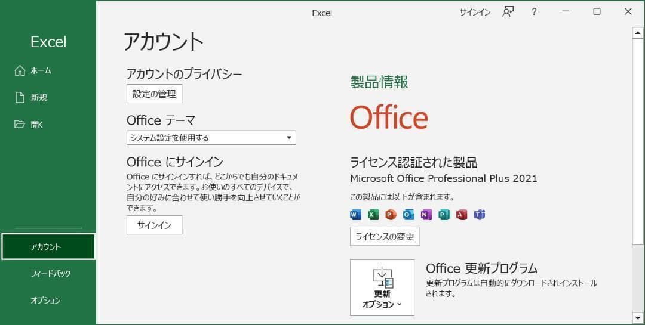Click the scrollbar down arrow

coord(637,317)
